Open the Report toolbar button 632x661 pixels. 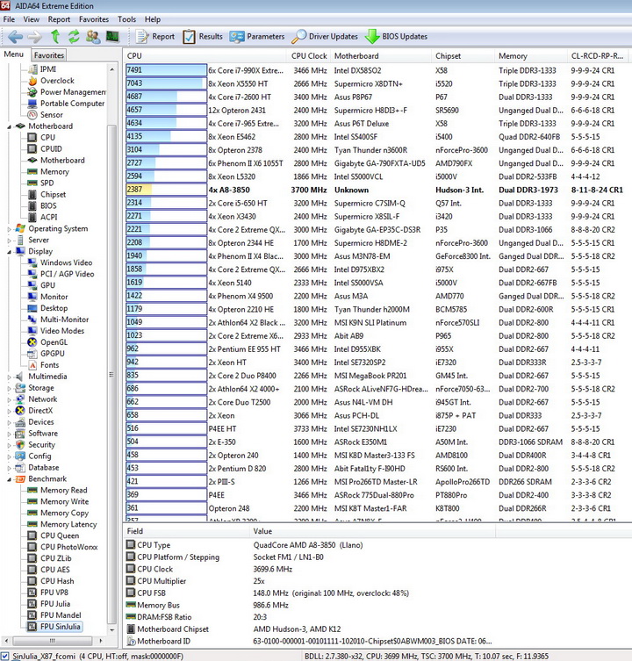[155, 37]
